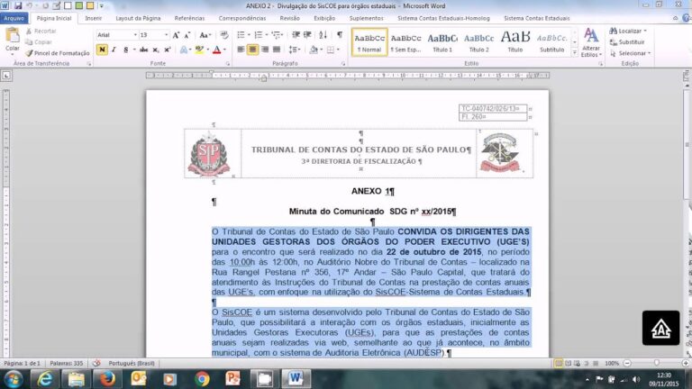This screenshot has height=389, width=692.
Task: Open the Selecionar dropdown
Action: click(630, 53)
